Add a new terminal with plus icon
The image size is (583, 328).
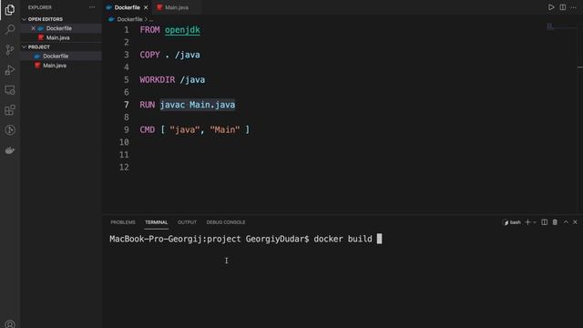527,222
